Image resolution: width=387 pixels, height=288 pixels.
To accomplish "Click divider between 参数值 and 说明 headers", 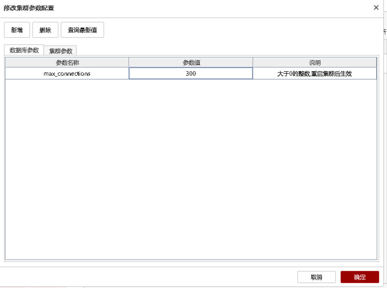I will (253, 63).
